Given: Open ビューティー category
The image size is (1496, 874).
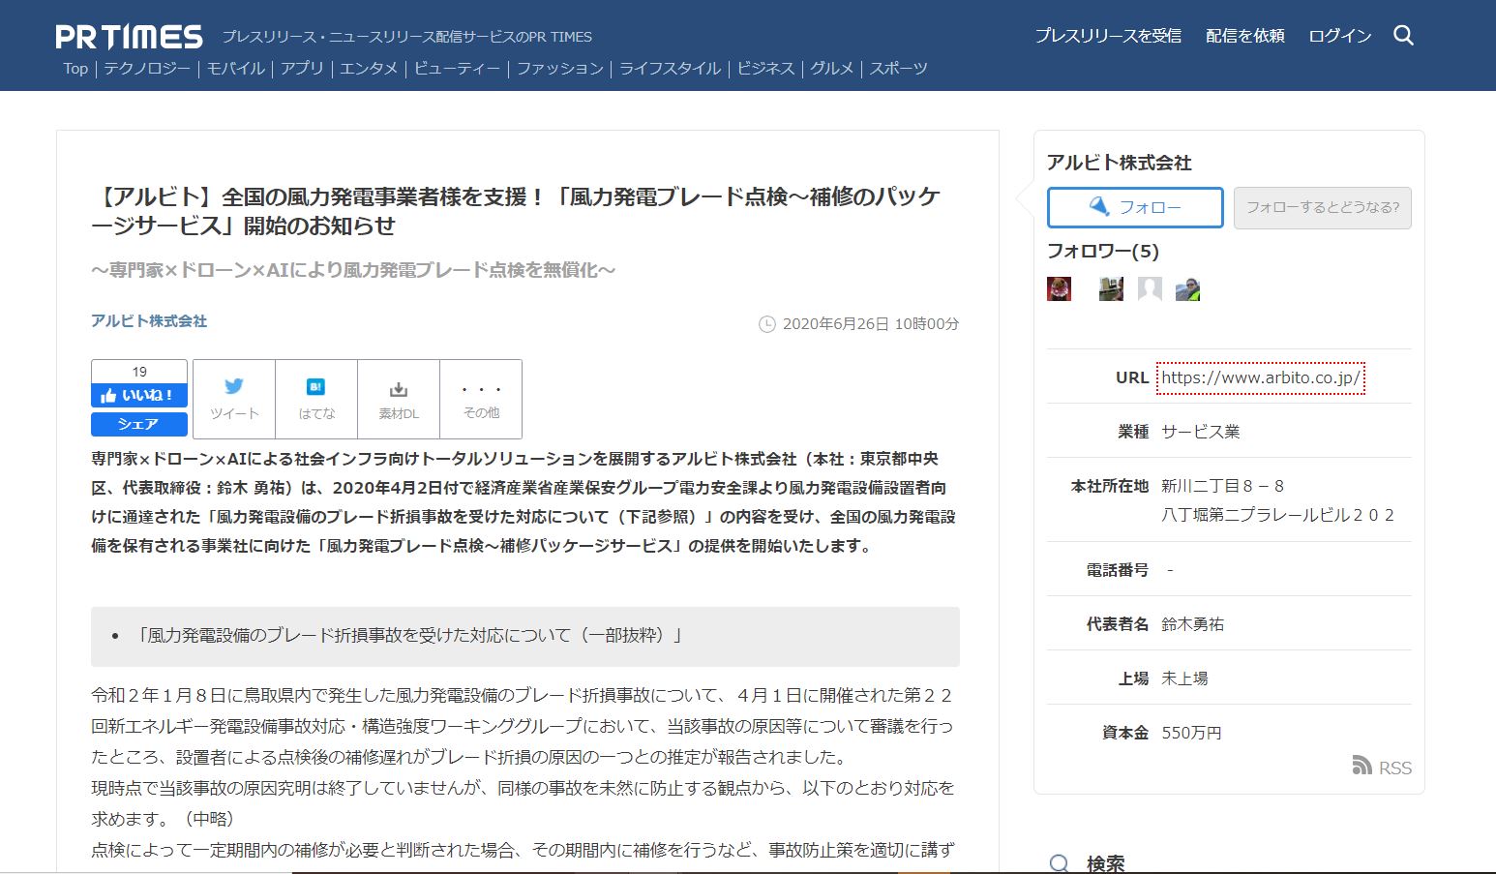Looking at the screenshot, I should coord(457,69).
